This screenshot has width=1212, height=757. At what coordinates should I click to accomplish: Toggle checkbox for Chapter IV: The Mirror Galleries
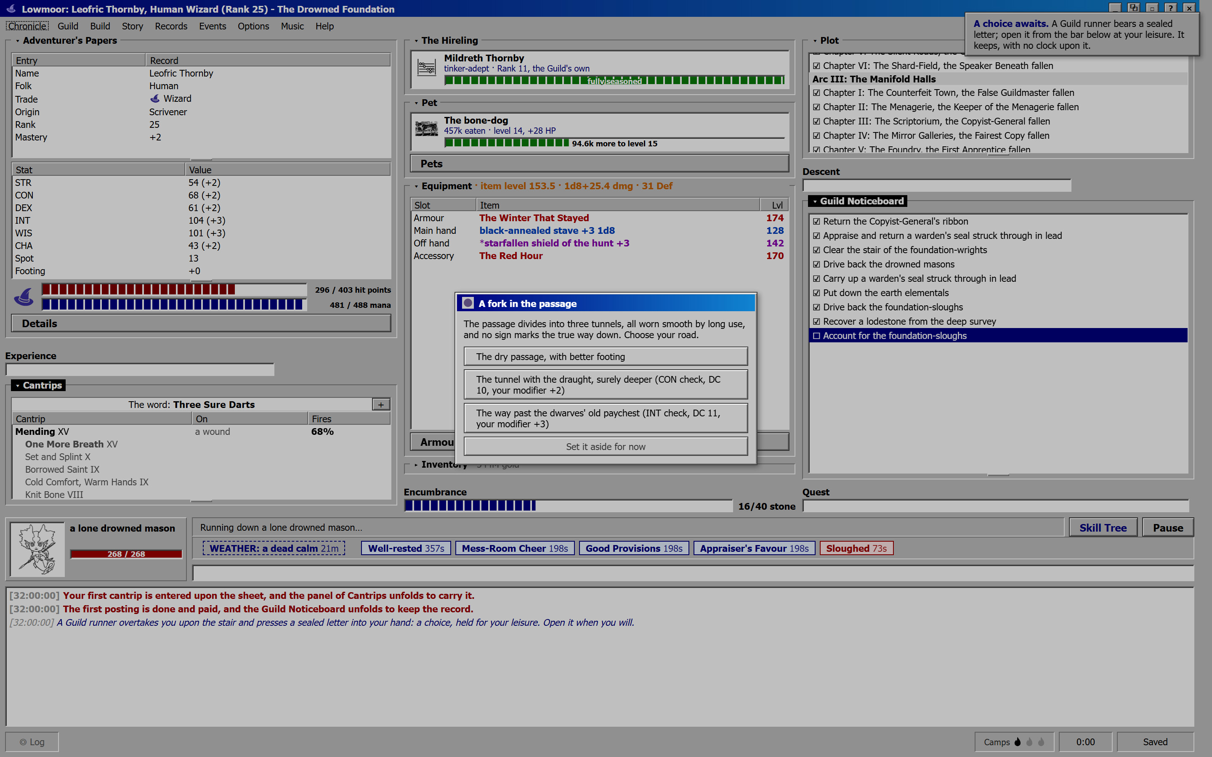tap(816, 135)
